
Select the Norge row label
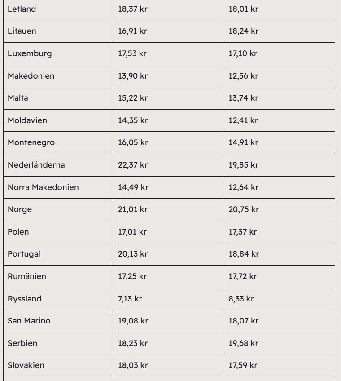[x=20, y=209]
